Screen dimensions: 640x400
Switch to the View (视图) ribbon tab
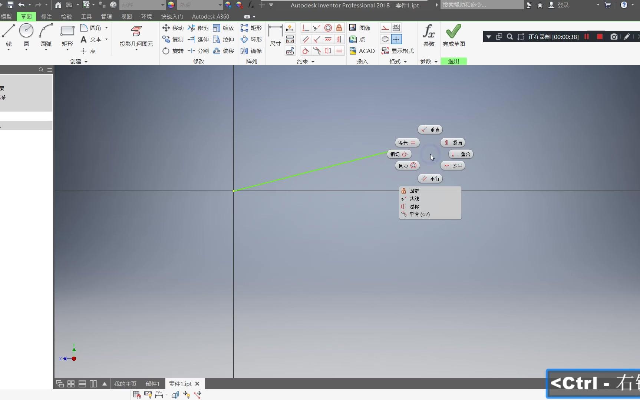coord(126,17)
